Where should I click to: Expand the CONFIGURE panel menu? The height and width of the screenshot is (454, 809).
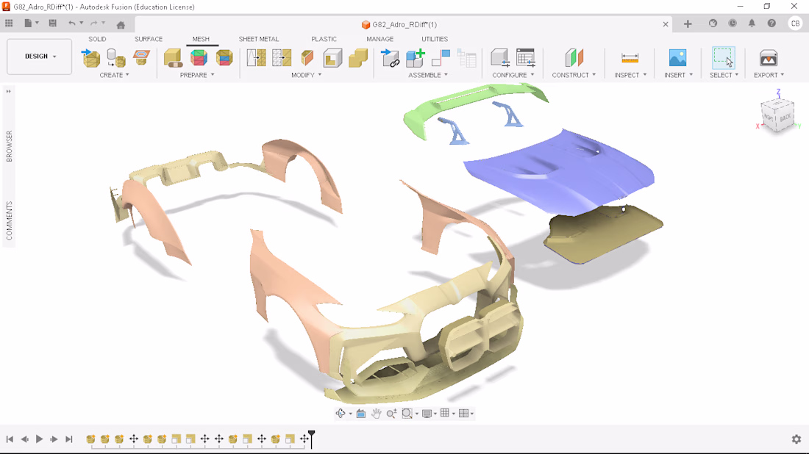[x=513, y=75]
